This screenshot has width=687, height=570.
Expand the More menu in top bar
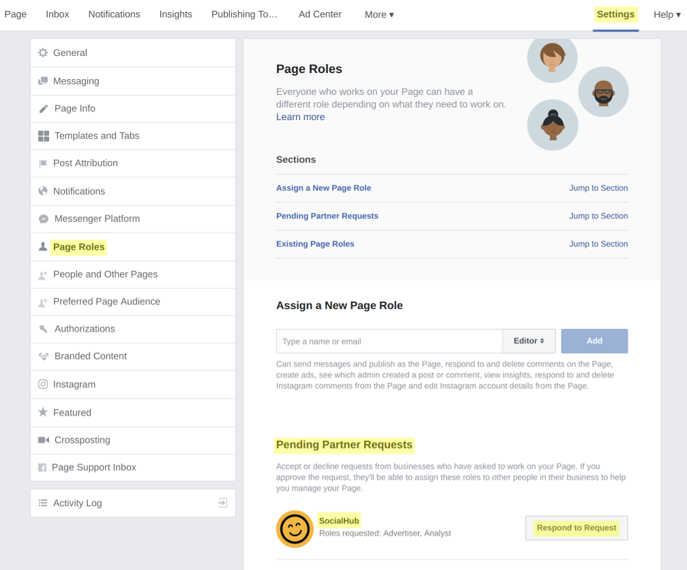(x=379, y=14)
